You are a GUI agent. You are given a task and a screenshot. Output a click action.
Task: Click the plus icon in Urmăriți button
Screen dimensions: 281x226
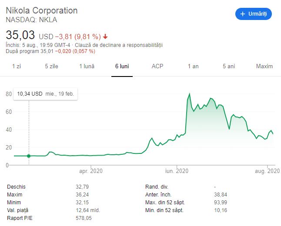pos(242,14)
